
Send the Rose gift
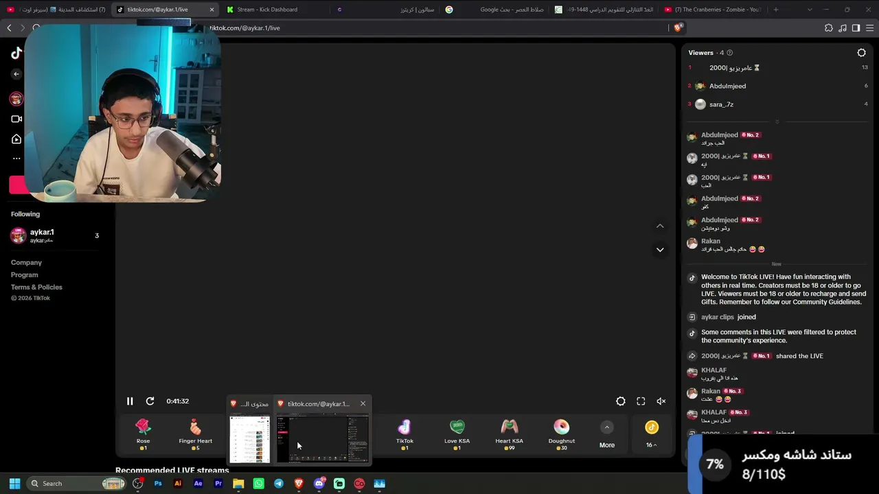click(x=143, y=435)
